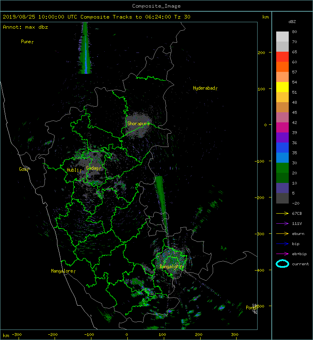
Task: Click the 200 km tick on right axis
Action: click(261, 52)
